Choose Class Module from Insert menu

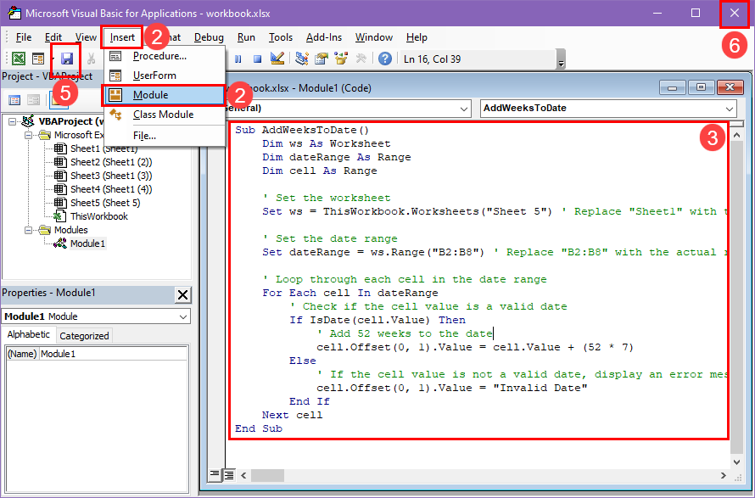click(x=165, y=115)
